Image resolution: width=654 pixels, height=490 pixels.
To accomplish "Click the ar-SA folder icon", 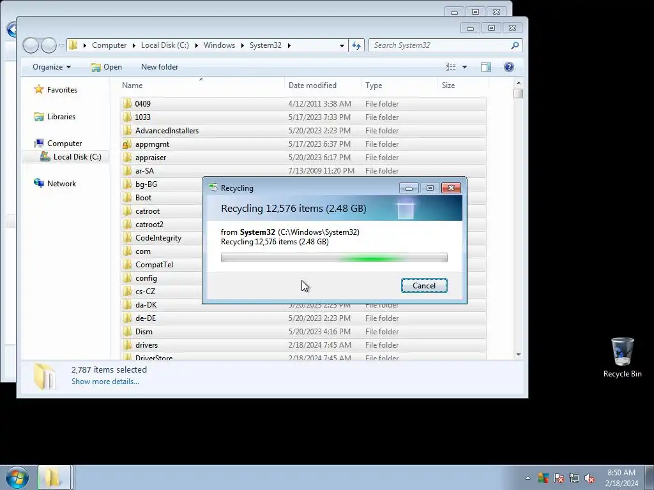I will tap(127, 170).
